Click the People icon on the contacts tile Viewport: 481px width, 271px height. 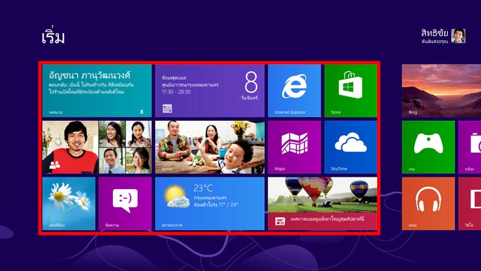click(x=54, y=165)
